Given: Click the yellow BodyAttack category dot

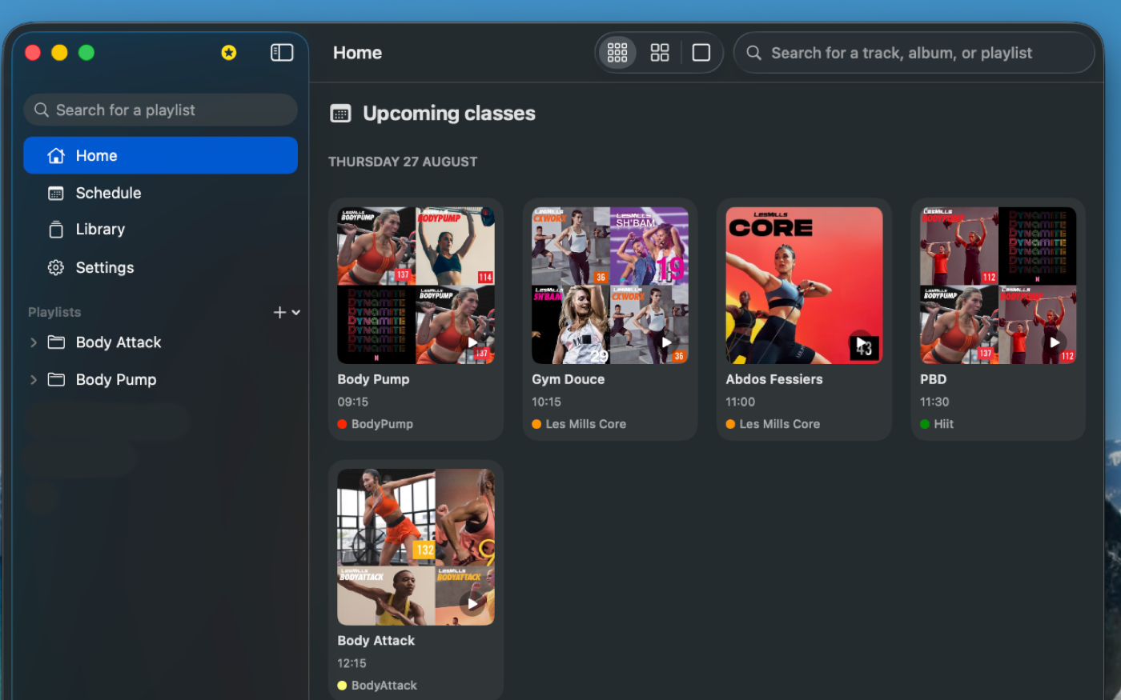Looking at the screenshot, I should [x=342, y=686].
